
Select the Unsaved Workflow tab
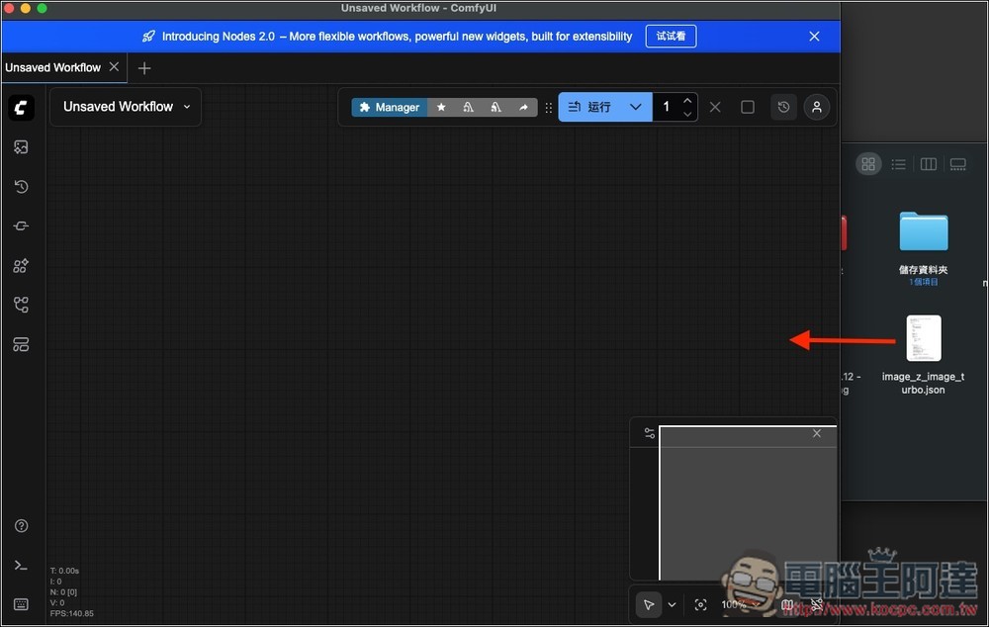[x=53, y=67]
